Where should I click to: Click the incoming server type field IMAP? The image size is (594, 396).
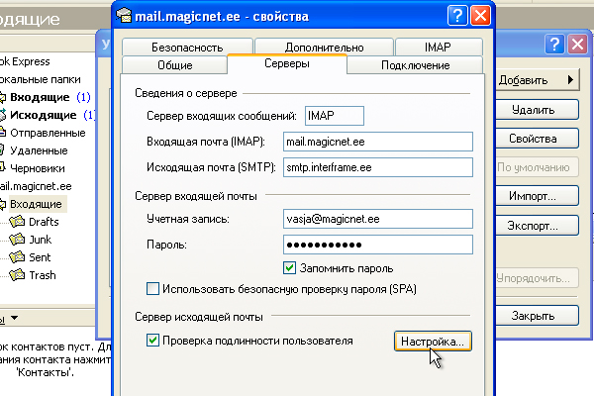coord(335,116)
